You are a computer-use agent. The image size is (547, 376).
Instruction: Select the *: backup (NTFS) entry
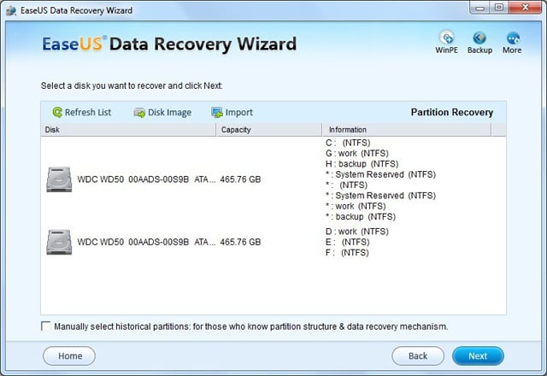(361, 216)
